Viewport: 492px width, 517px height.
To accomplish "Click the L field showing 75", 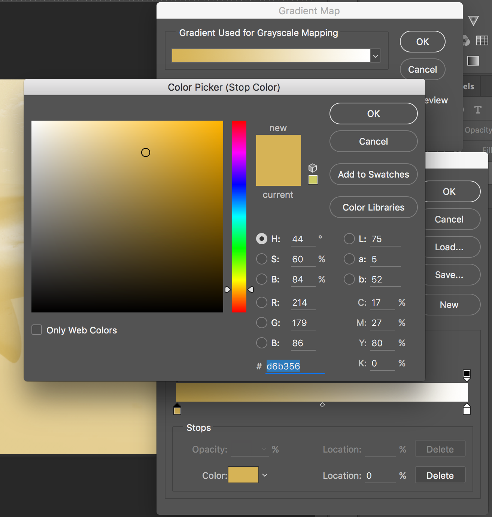I will [386, 239].
